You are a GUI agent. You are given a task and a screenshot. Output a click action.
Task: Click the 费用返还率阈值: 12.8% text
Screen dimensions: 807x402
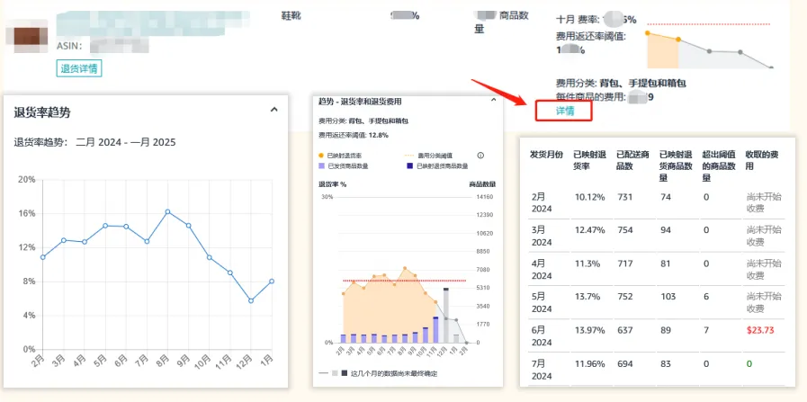tap(353, 135)
